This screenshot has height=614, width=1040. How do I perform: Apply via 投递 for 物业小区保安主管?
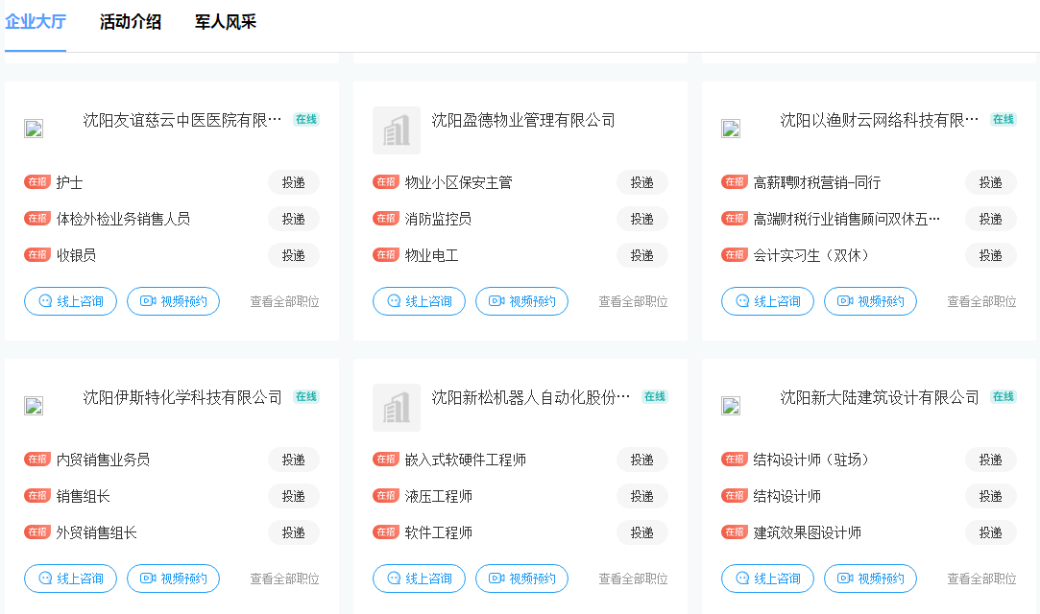(x=642, y=182)
